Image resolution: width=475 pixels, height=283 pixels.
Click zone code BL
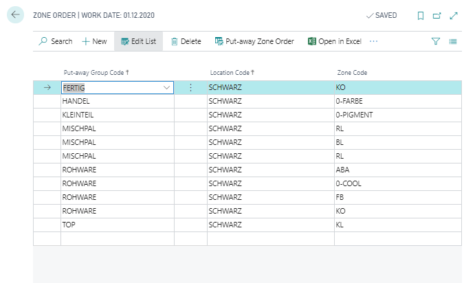coord(398,142)
